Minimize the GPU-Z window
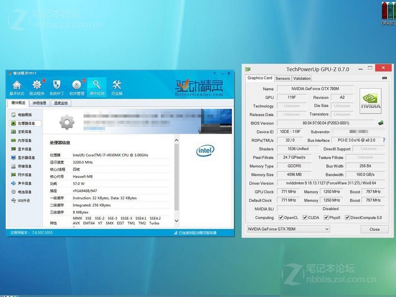Viewport: 396px width, 297px height. [361, 69]
